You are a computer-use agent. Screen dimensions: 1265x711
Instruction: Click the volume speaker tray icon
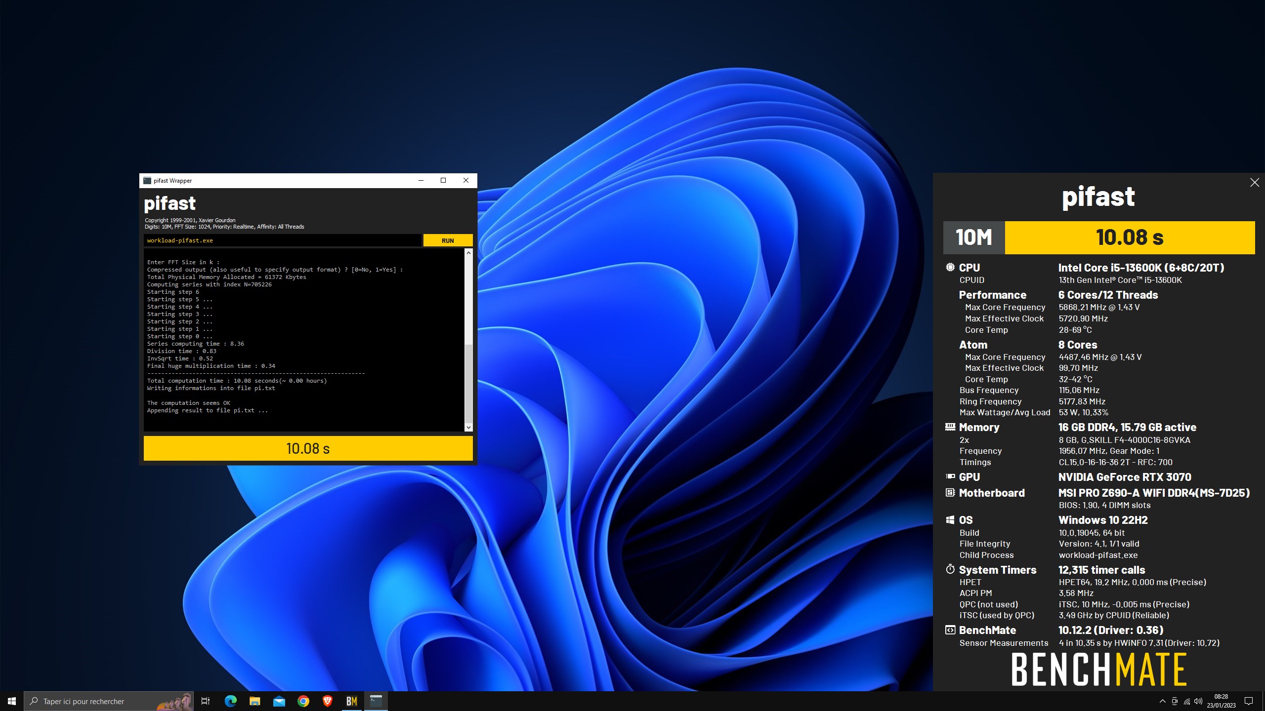[x=1198, y=701]
